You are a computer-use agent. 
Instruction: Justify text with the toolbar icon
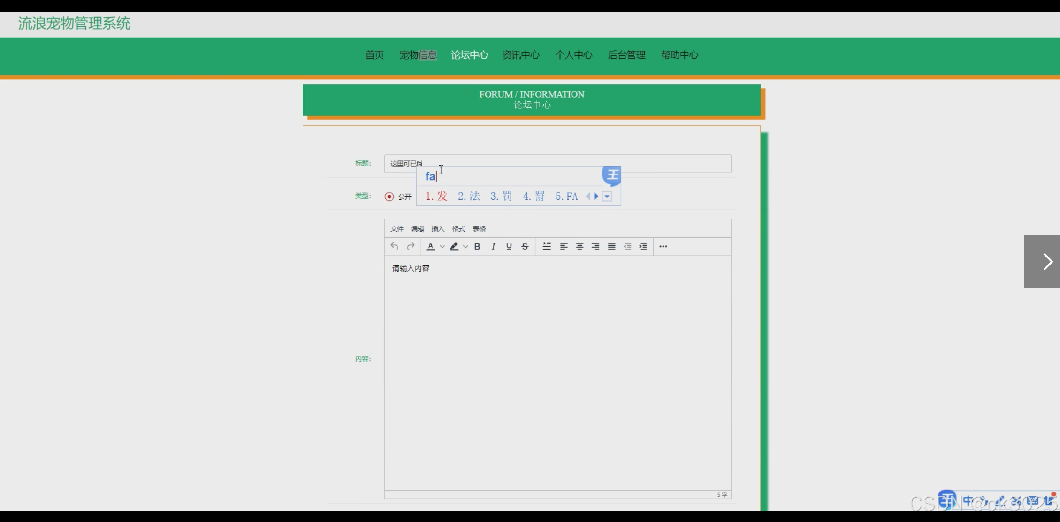[611, 246]
